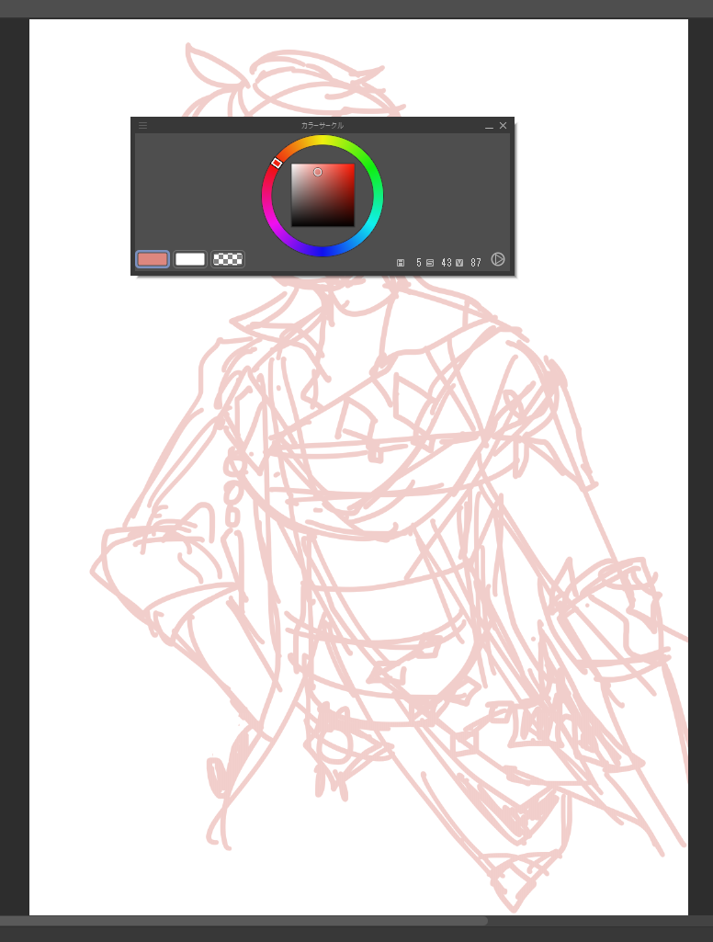Select the white sub color swatch
This screenshot has width=713, height=942.
pos(190,259)
